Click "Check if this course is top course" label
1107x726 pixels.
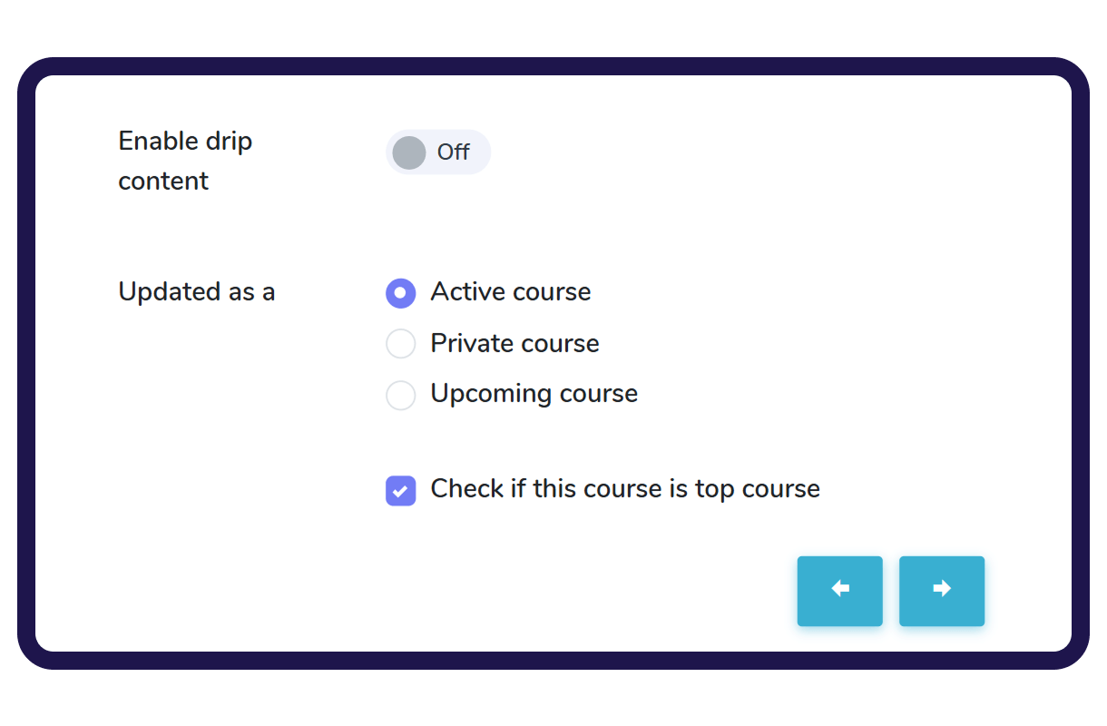[x=624, y=489]
